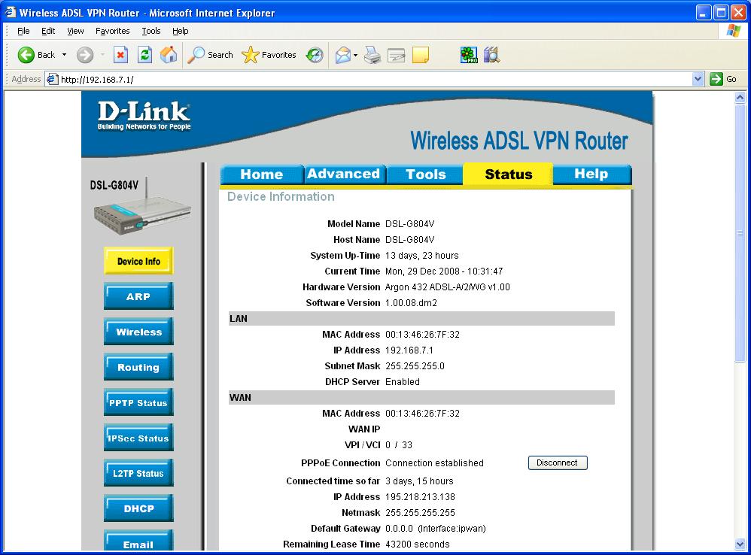Screen dimensions: 751x555
Task: Go to the Home page icon
Action: coord(168,55)
